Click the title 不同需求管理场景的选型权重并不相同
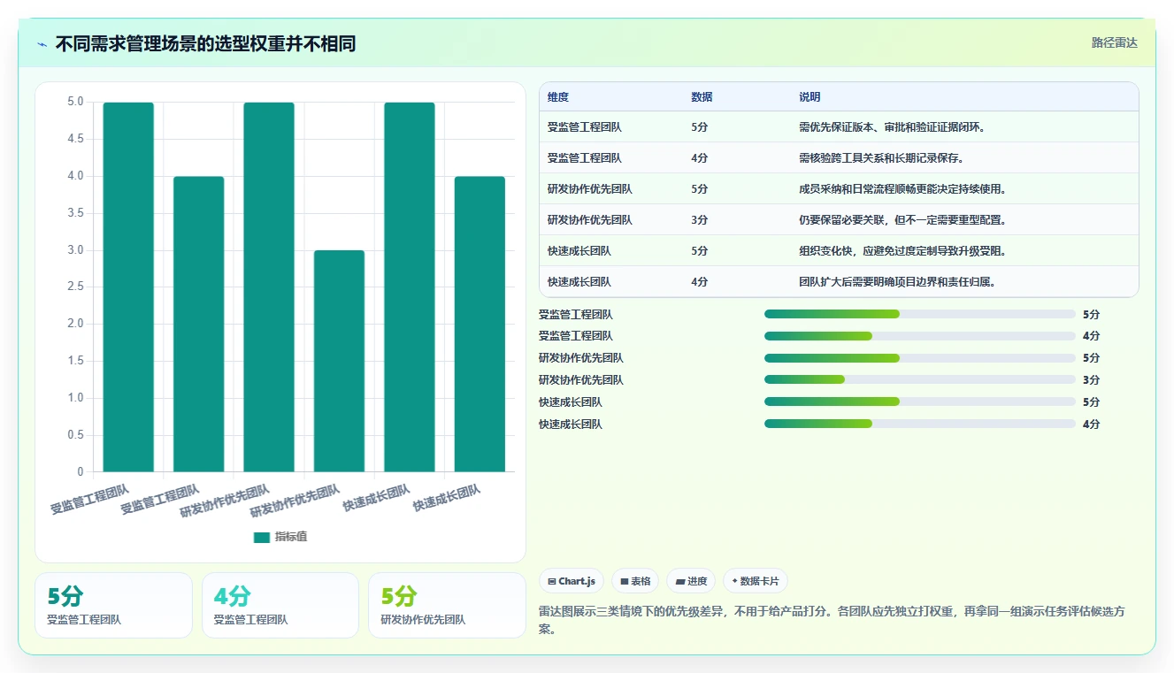This screenshot has width=1174, height=673. pos(205,43)
